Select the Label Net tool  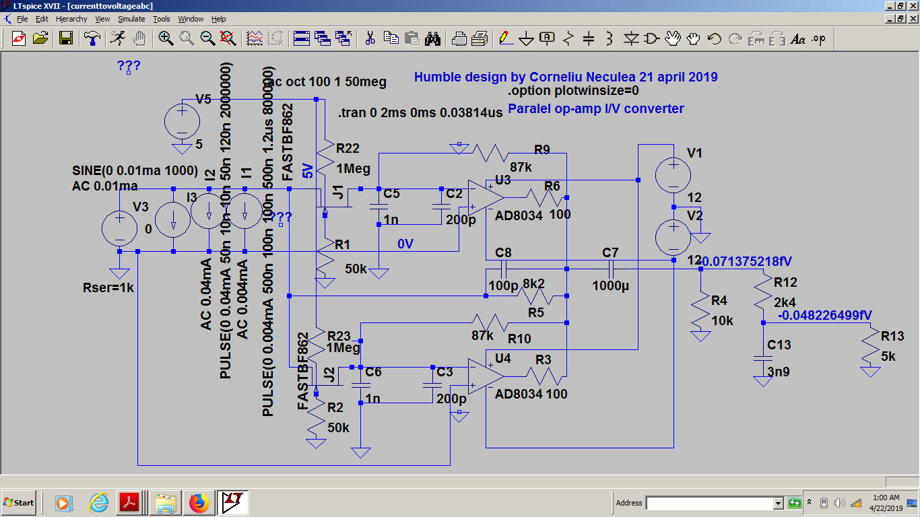pyautogui.click(x=548, y=38)
